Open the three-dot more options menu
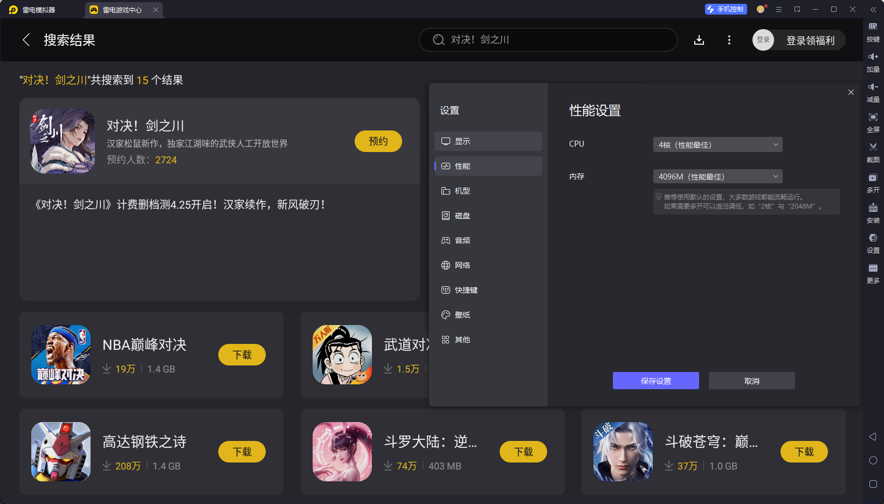This screenshot has width=884, height=504. click(729, 40)
